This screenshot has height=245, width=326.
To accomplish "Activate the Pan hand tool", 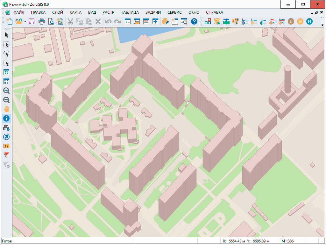I will (6, 109).
